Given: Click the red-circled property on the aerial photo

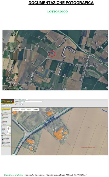Looking at the screenshot, I should (x=52, y=54).
